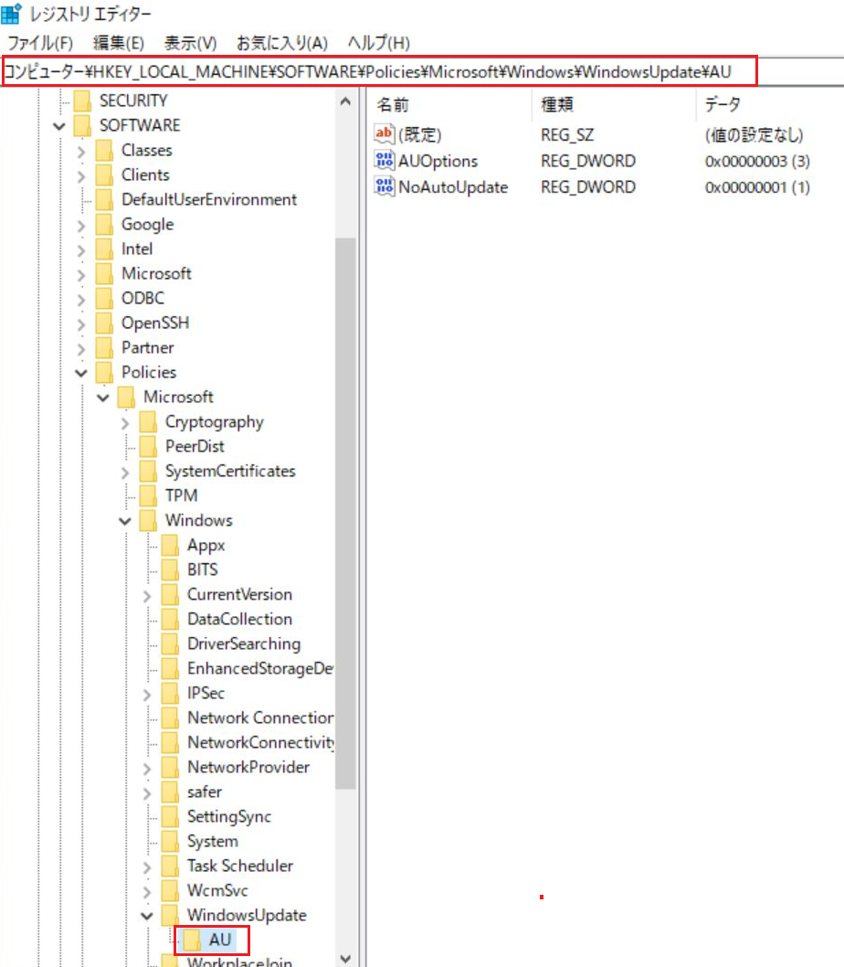Click the SOFTWARE folder icon
Viewport: 844px width, 967px height.
pos(82,125)
